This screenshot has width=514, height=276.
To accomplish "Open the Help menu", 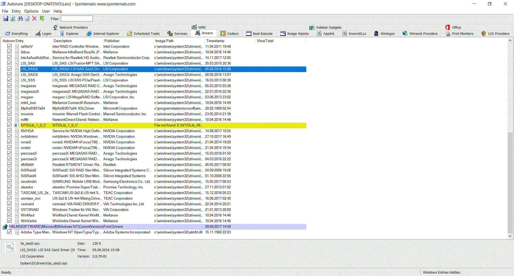I will [x=58, y=11].
